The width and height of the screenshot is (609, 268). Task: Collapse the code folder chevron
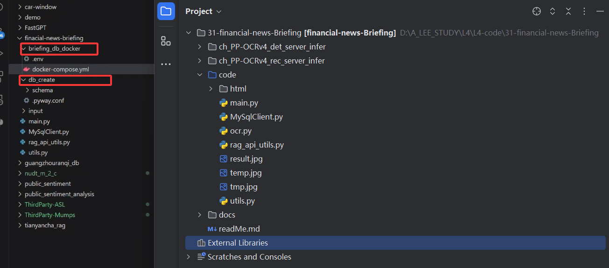point(200,75)
